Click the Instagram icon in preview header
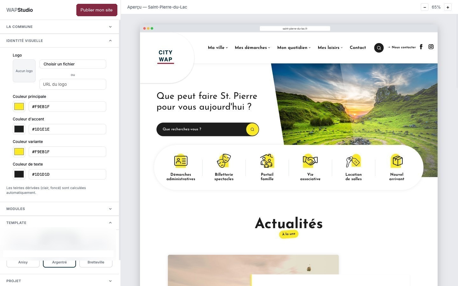Viewport: 458px width, 286px height. 431,47
